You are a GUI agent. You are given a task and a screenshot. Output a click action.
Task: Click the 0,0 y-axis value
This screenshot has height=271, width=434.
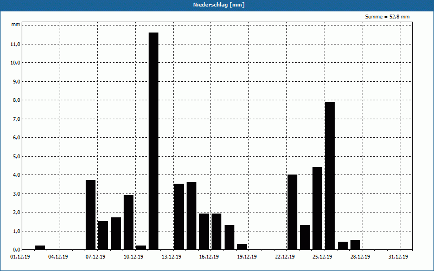pos(16,250)
